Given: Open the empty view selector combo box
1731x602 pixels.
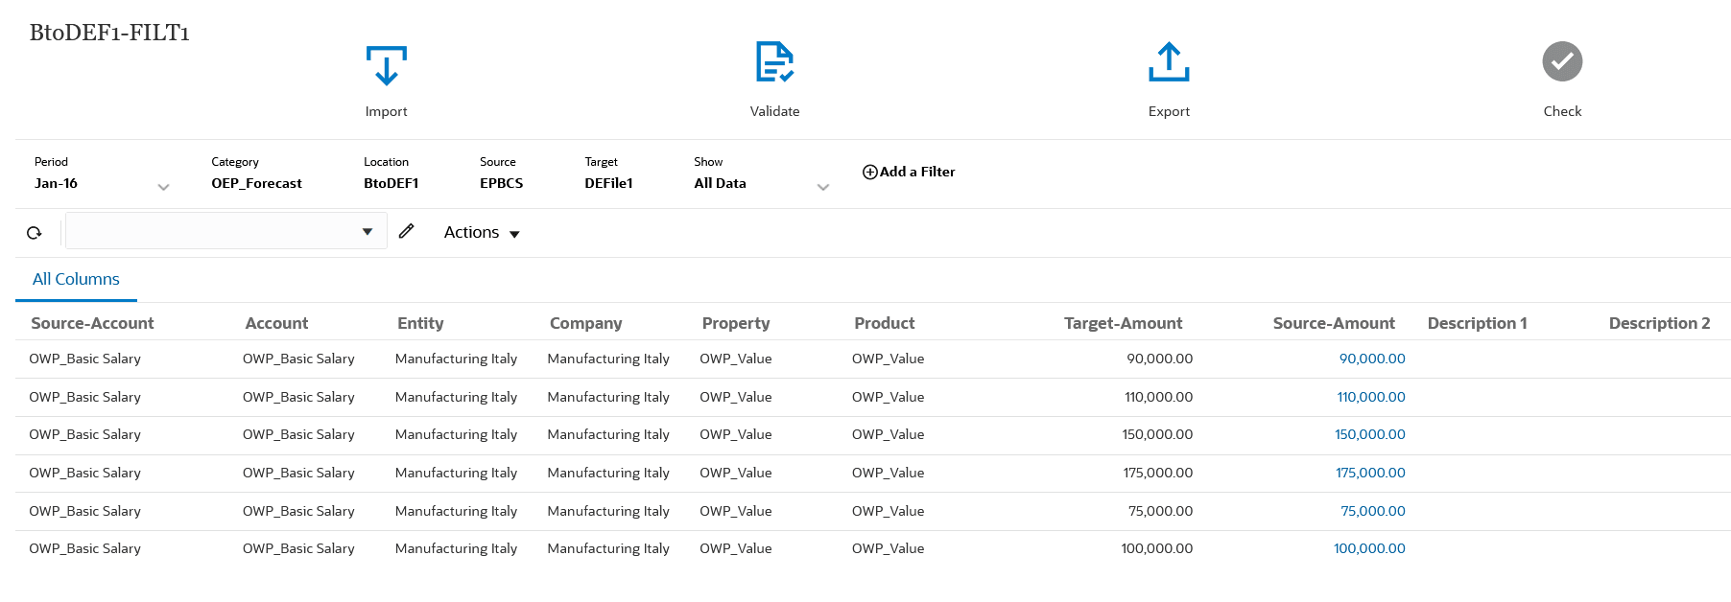Looking at the screenshot, I should [x=225, y=232].
